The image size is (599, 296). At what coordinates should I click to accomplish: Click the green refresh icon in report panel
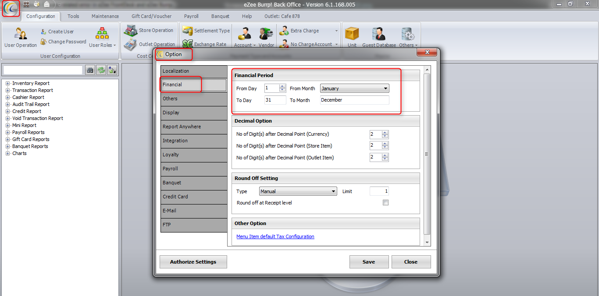[101, 70]
